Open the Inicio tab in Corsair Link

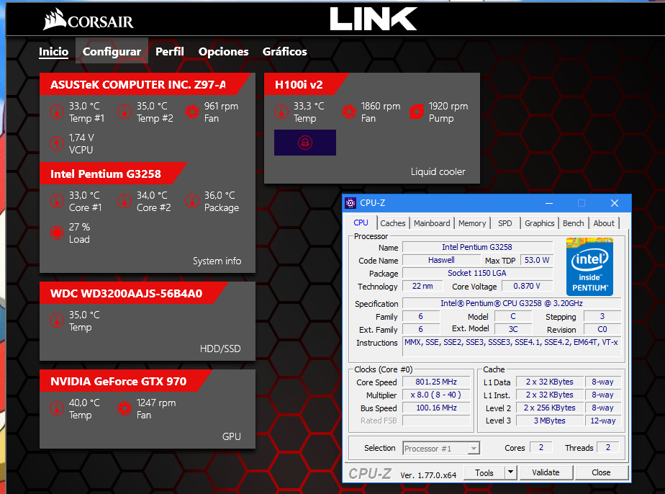coord(53,52)
